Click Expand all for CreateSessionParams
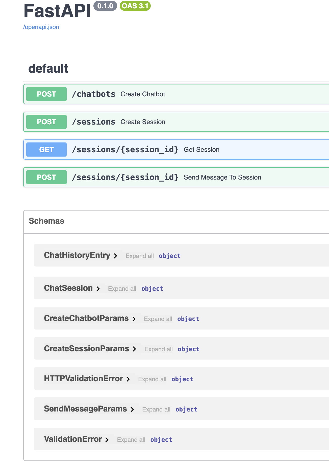The height and width of the screenshot is (471, 329). point(159,349)
